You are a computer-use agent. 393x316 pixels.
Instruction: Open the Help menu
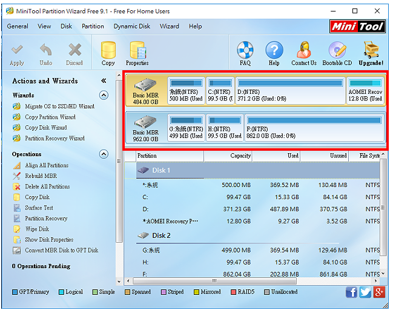click(x=195, y=26)
